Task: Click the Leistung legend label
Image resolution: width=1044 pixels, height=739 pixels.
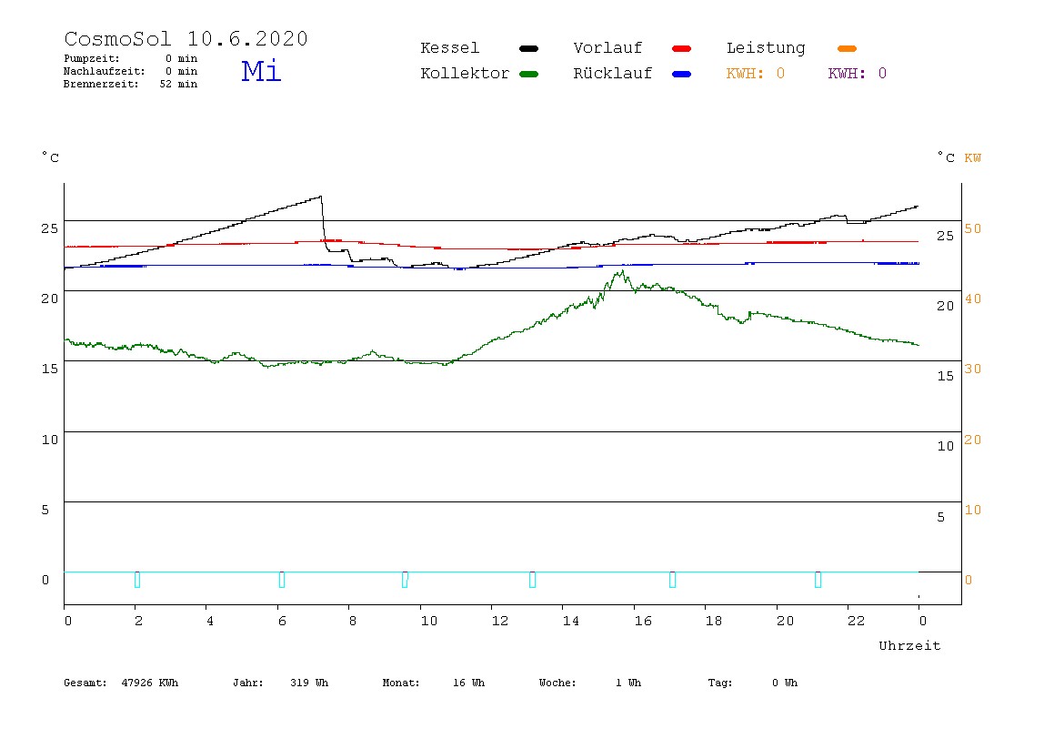Action: [x=766, y=48]
